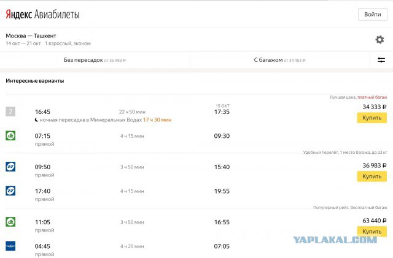Click the 34 333 ₽ price

pyautogui.click(x=375, y=107)
